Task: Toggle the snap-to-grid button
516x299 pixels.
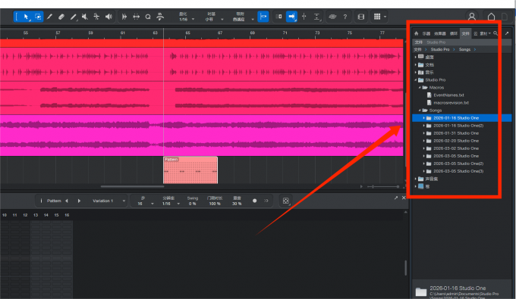Action: coord(263,17)
